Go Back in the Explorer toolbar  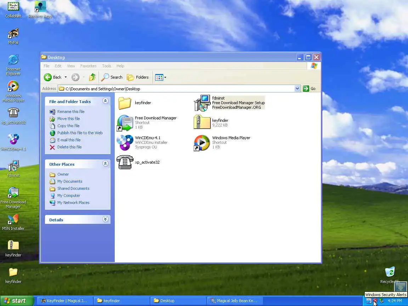(53, 77)
